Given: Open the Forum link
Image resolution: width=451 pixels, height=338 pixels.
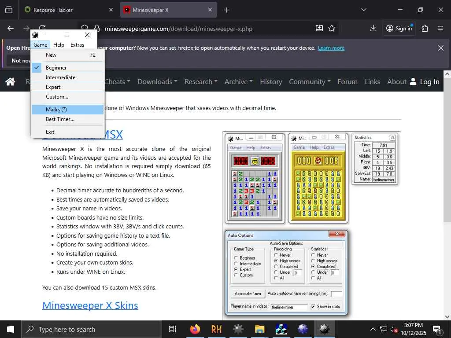Looking at the screenshot, I should tap(347, 81).
